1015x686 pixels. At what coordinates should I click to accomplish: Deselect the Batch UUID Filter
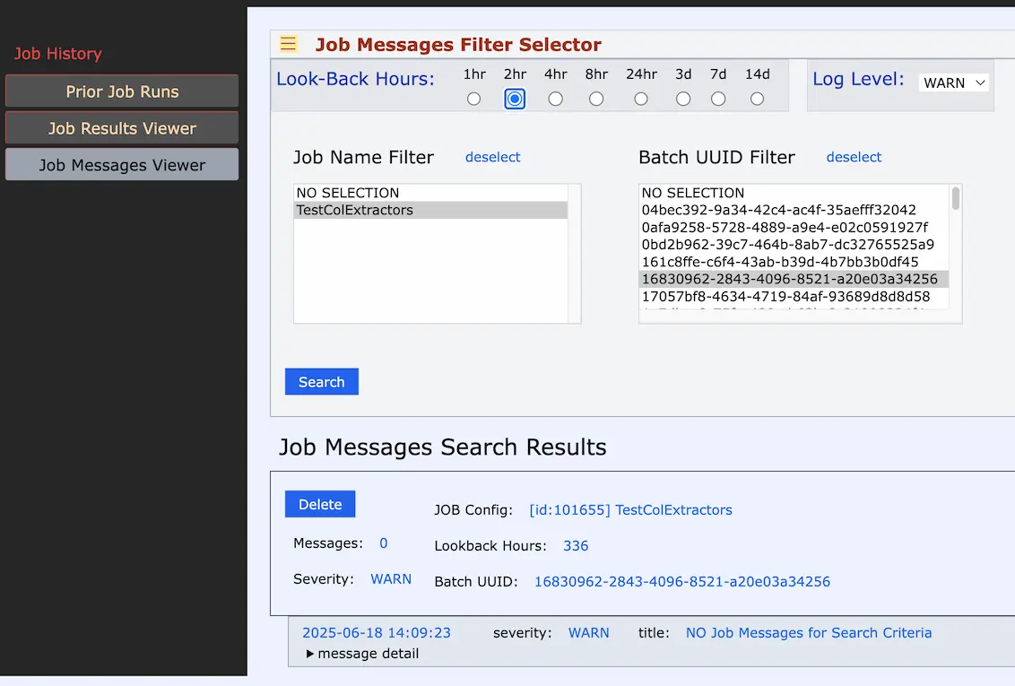coord(854,157)
